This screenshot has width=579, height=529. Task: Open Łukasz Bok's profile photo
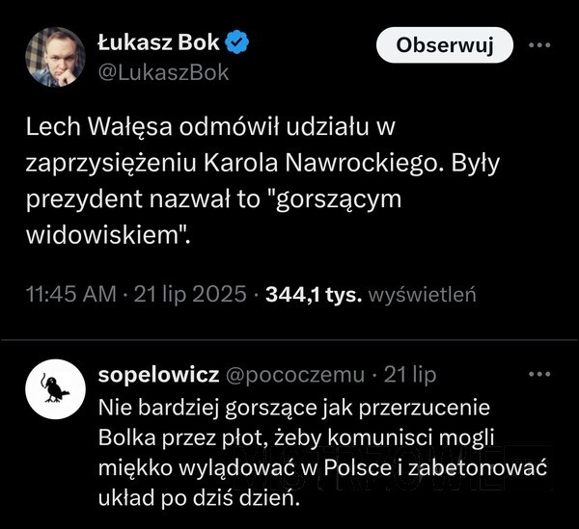pos(55,57)
